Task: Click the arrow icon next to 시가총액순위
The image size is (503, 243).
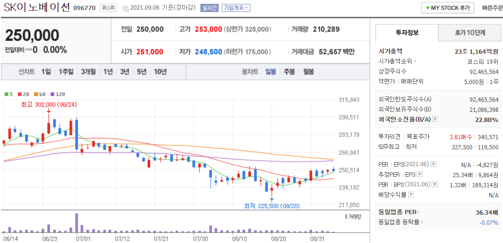Action: click(415, 61)
